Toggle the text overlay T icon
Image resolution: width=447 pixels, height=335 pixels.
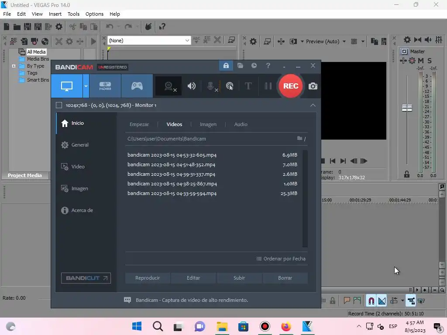tap(248, 86)
